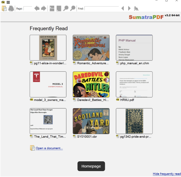Click the Zoom in magnifier icon
The image size is (181, 177).
click(73, 8)
